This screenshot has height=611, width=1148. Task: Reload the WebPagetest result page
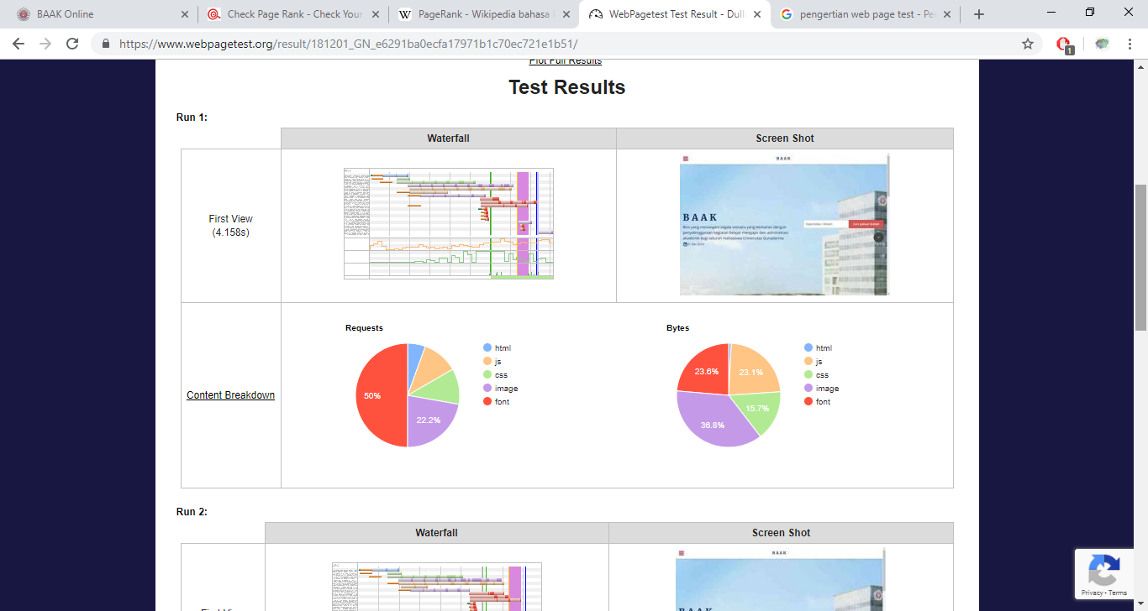pos(72,44)
